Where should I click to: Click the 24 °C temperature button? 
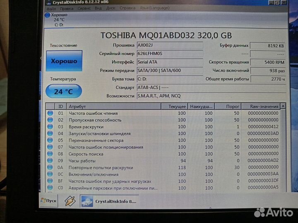pyautogui.click(x=64, y=91)
